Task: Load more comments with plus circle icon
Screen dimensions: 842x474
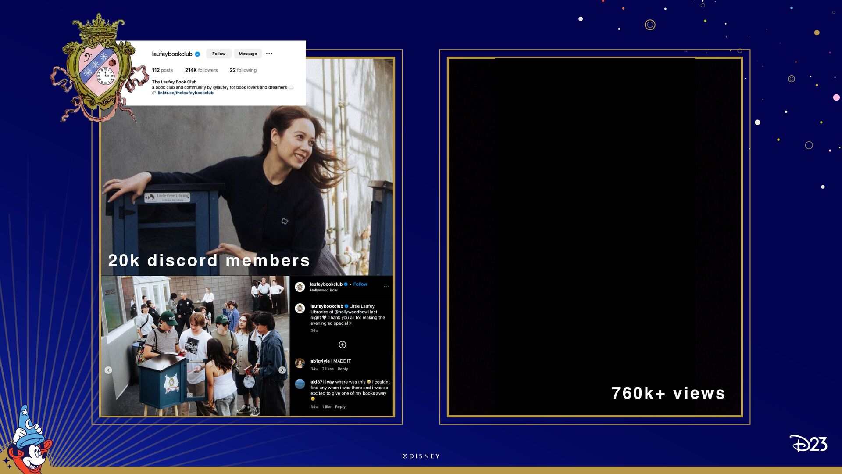Action: [x=343, y=345]
